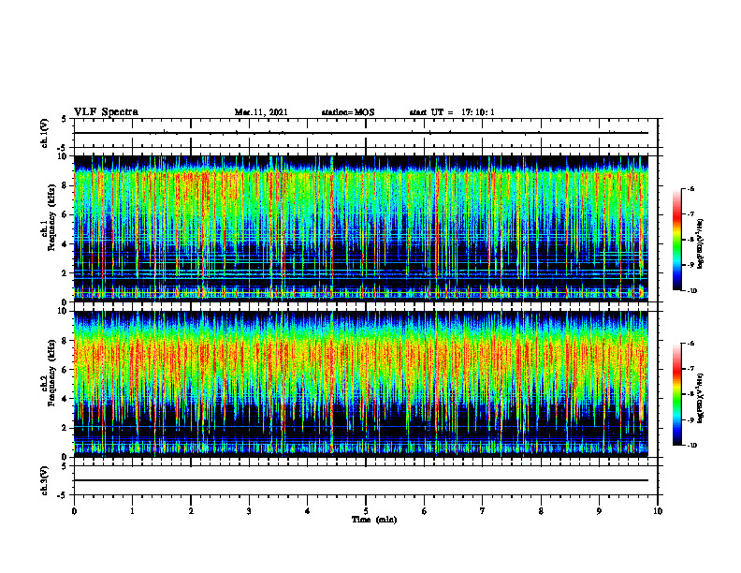Screen dimensions: 741x573
Task: Click the "ch.3(V)" waveform axis label
Action: (x=44, y=480)
